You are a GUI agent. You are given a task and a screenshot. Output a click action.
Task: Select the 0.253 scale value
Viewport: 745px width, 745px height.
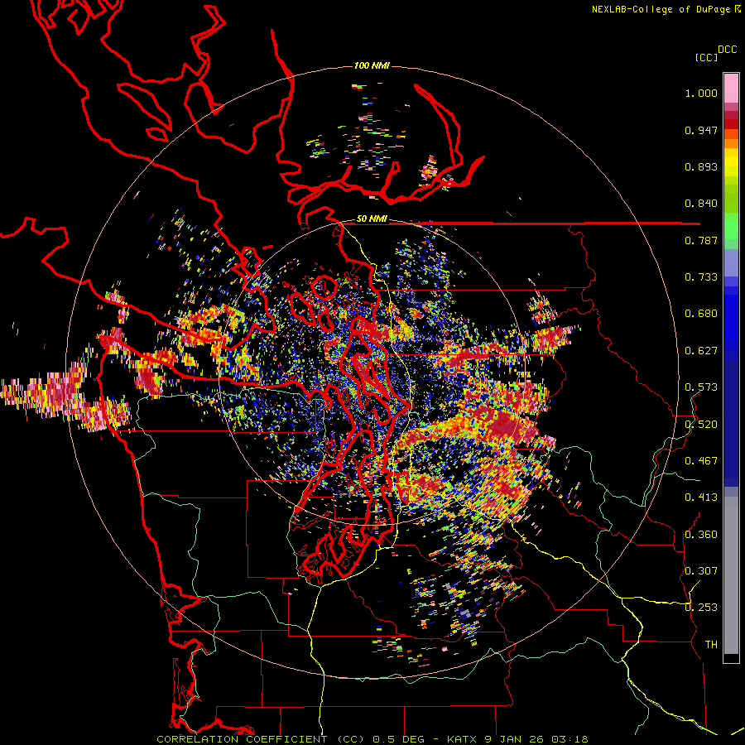tap(701, 608)
